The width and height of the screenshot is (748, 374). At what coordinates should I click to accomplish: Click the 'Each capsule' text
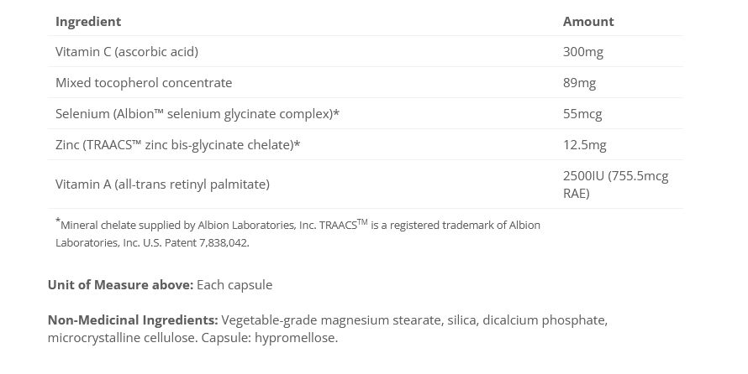234,285
